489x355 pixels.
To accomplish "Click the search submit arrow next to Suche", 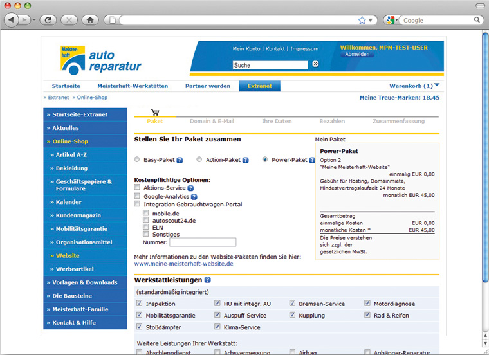I will [x=316, y=64].
